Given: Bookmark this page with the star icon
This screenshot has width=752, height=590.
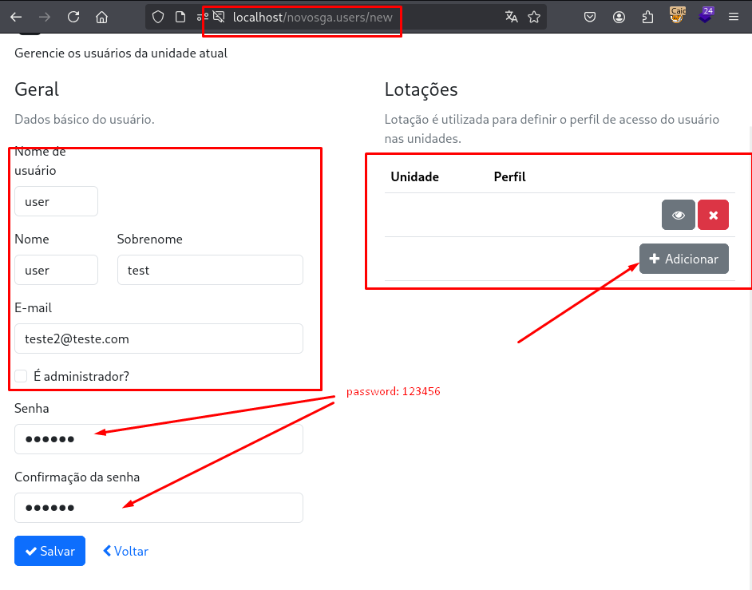Looking at the screenshot, I should point(534,17).
